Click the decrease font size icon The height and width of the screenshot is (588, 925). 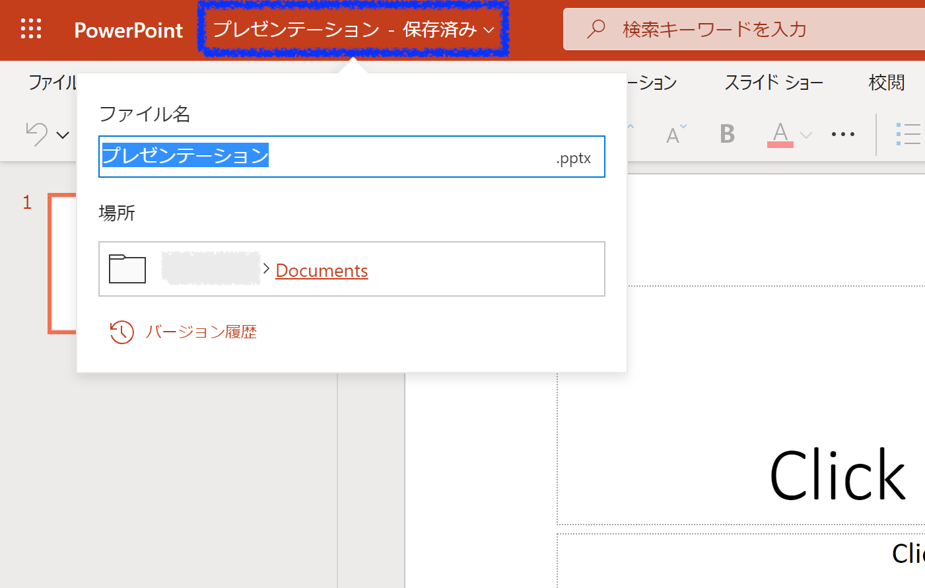676,134
